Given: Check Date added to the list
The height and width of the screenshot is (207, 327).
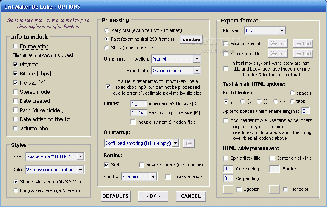Looking at the screenshot, I should click(15, 119).
